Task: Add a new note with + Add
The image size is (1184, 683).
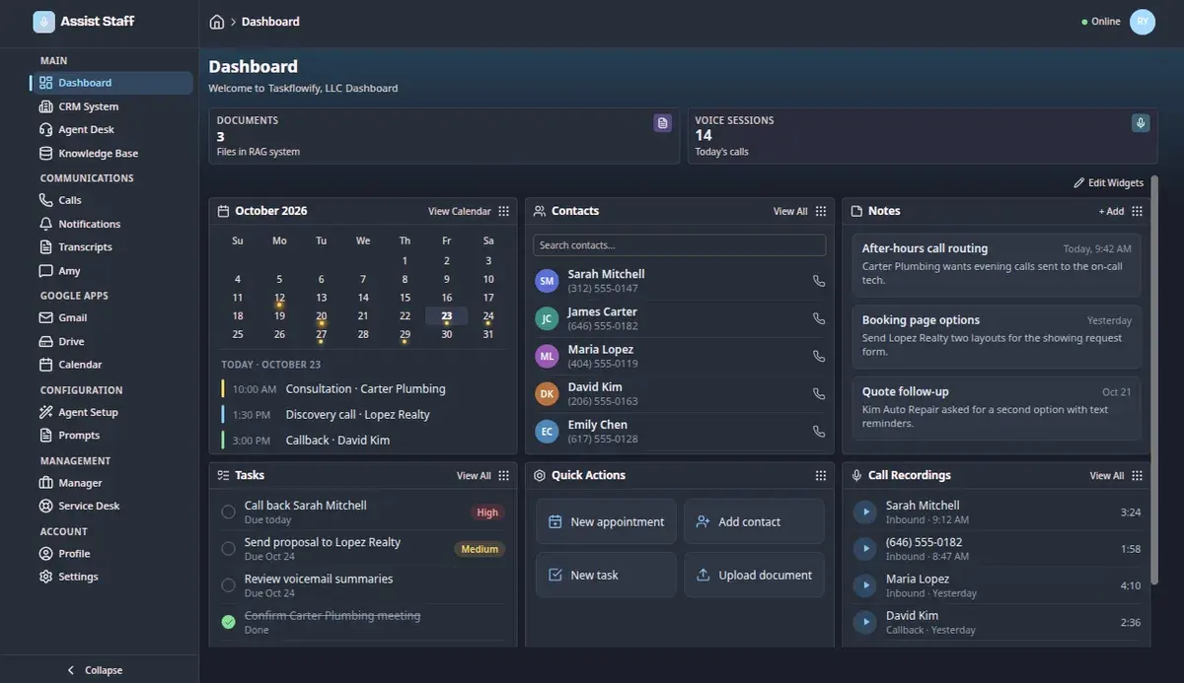Action: (x=1111, y=211)
